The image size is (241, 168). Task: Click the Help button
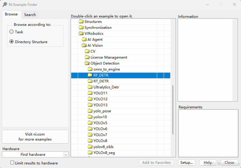[208, 162]
